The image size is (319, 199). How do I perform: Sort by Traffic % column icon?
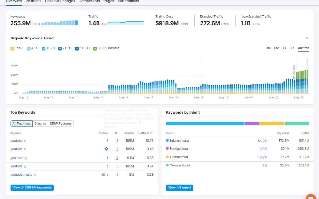[x=151, y=133]
